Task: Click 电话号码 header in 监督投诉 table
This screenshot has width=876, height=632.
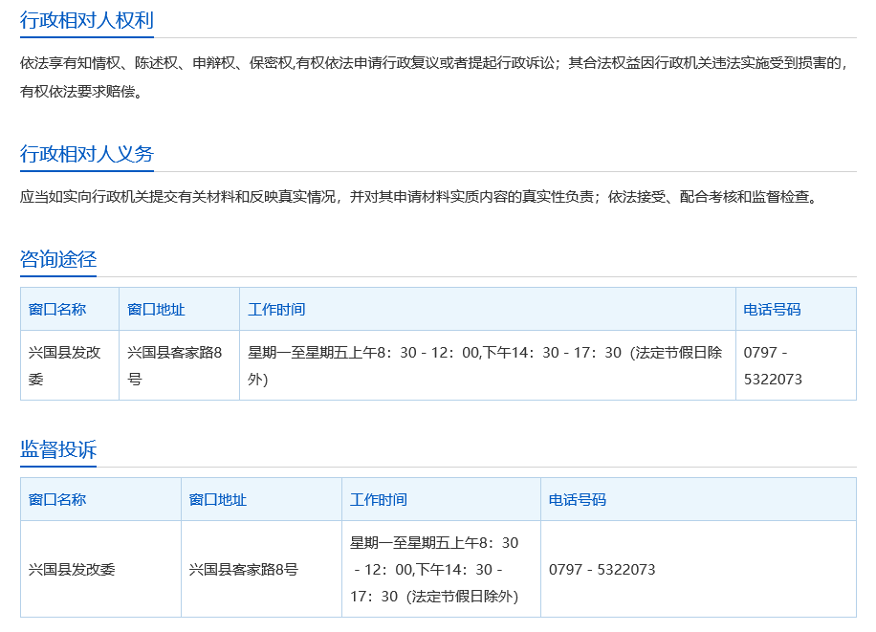Action: pos(577,500)
